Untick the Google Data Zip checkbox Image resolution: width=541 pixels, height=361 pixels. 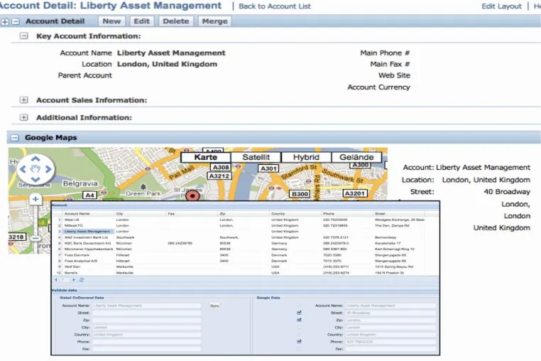pyautogui.click(x=299, y=320)
